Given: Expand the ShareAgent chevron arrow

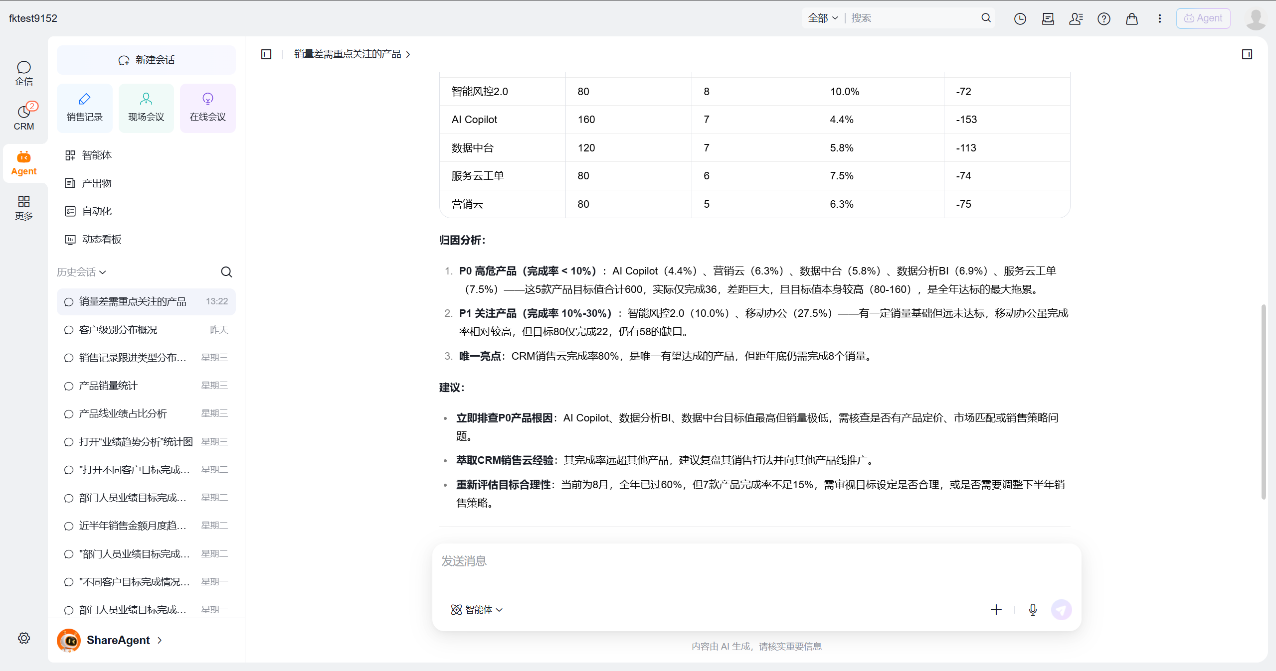Looking at the screenshot, I should 160,640.
